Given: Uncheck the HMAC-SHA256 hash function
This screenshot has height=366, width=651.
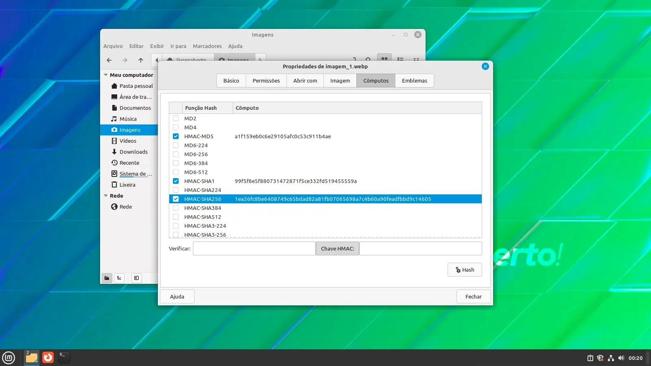Looking at the screenshot, I should pos(176,199).
